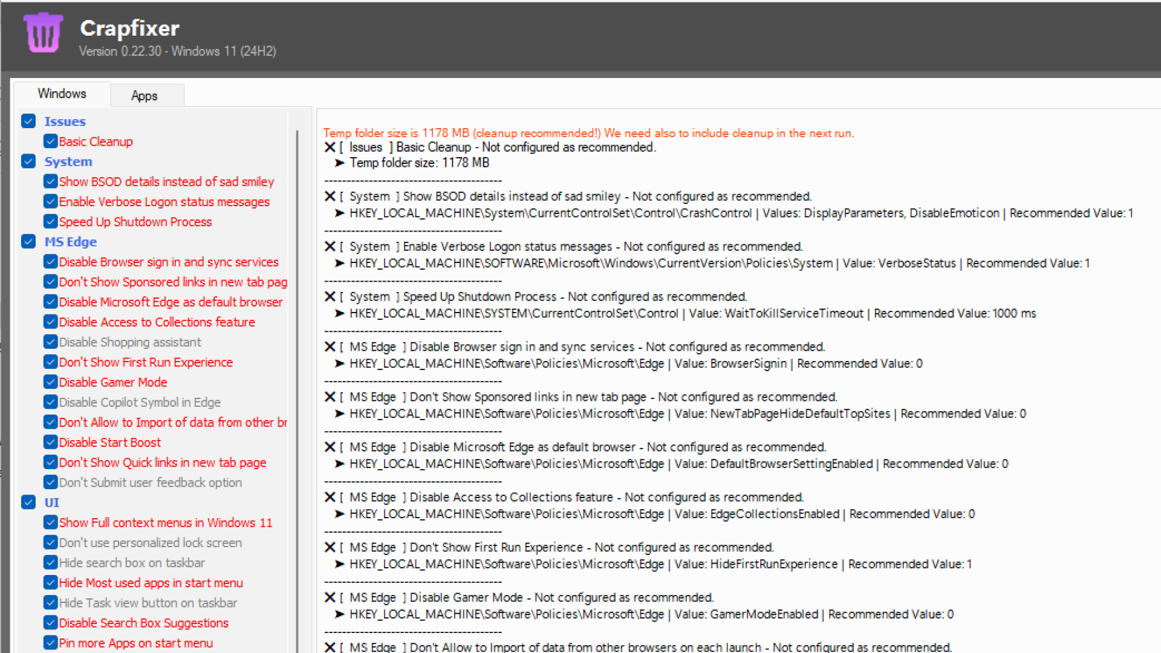Image resolution: width=1161 pixels, height=653 pixels.
Task: Switch to the Apps tab
Action: (144, 96)
